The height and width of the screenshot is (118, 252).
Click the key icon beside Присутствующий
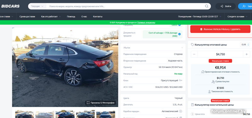(180, 81)
